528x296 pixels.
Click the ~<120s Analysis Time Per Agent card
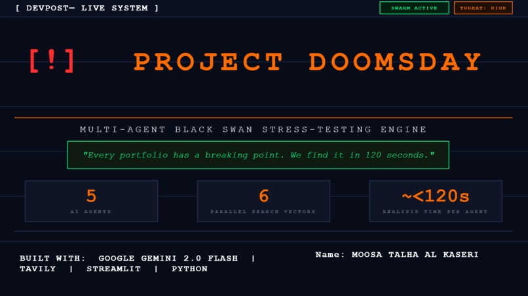tap(436, 201)
